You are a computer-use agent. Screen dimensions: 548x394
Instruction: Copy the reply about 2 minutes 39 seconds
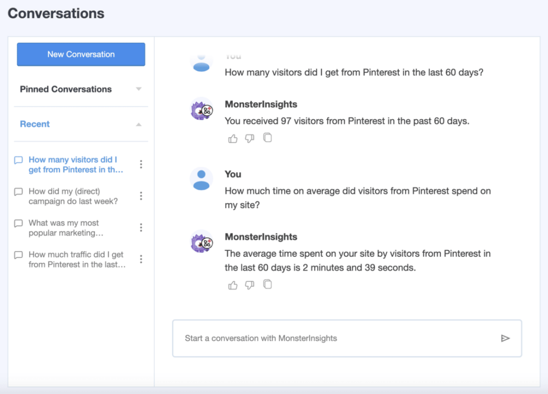tap(267, 284)
